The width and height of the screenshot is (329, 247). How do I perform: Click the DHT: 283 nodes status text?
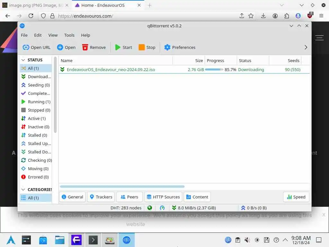click(126, 208)
